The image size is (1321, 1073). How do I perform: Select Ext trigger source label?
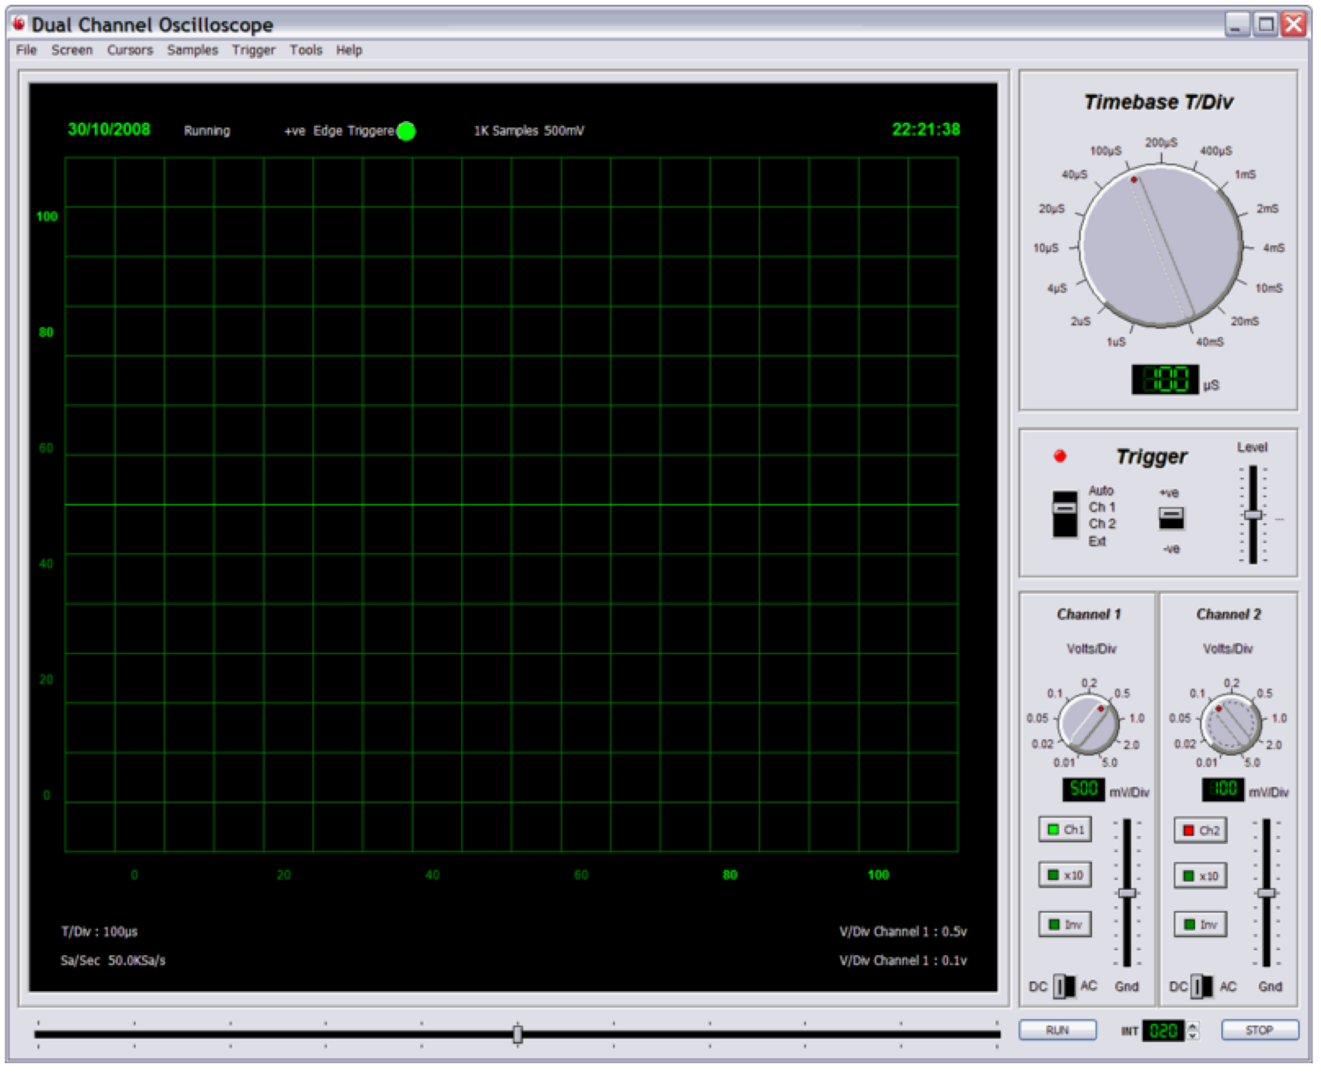pyautogui.click(x=1096, y=541)
